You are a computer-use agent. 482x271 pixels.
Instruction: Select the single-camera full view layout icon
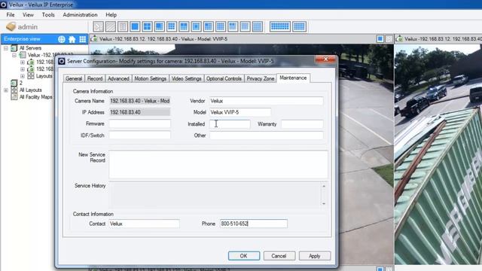tap(135, 27)
